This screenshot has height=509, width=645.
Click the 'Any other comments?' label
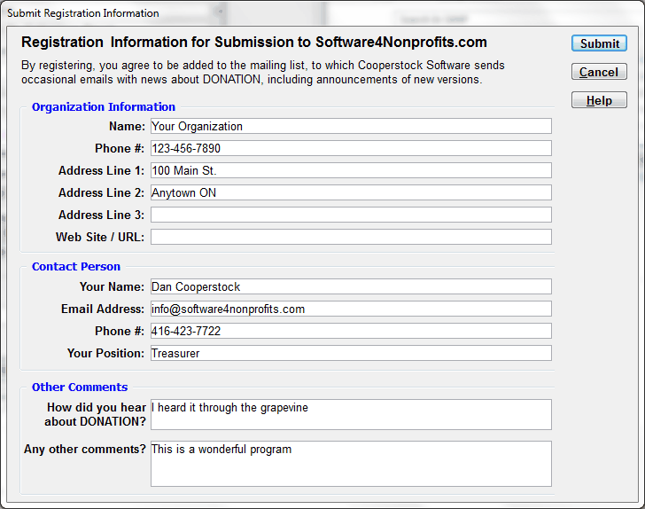pyautogui.click(x=85, y=449)
